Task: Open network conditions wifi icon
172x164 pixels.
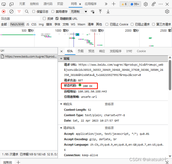Action: click(92, 12)
